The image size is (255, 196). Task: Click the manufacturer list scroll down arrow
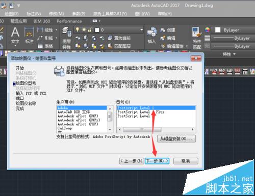110,129
